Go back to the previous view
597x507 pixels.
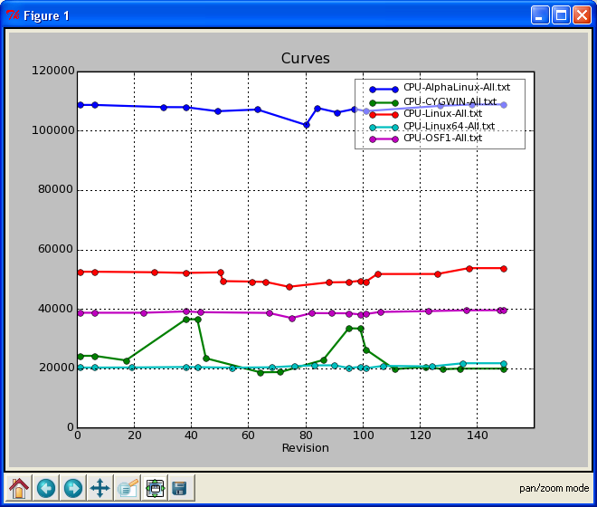pos(46,488)
